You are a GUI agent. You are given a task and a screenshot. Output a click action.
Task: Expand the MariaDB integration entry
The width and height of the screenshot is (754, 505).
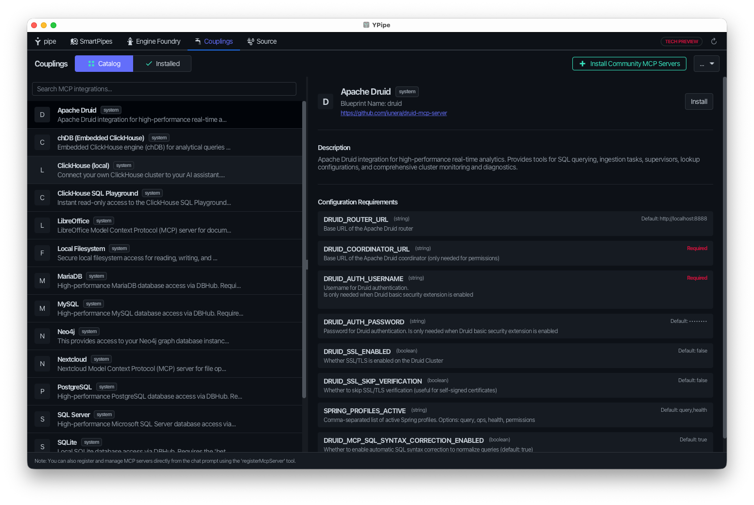tap(165, 281)
